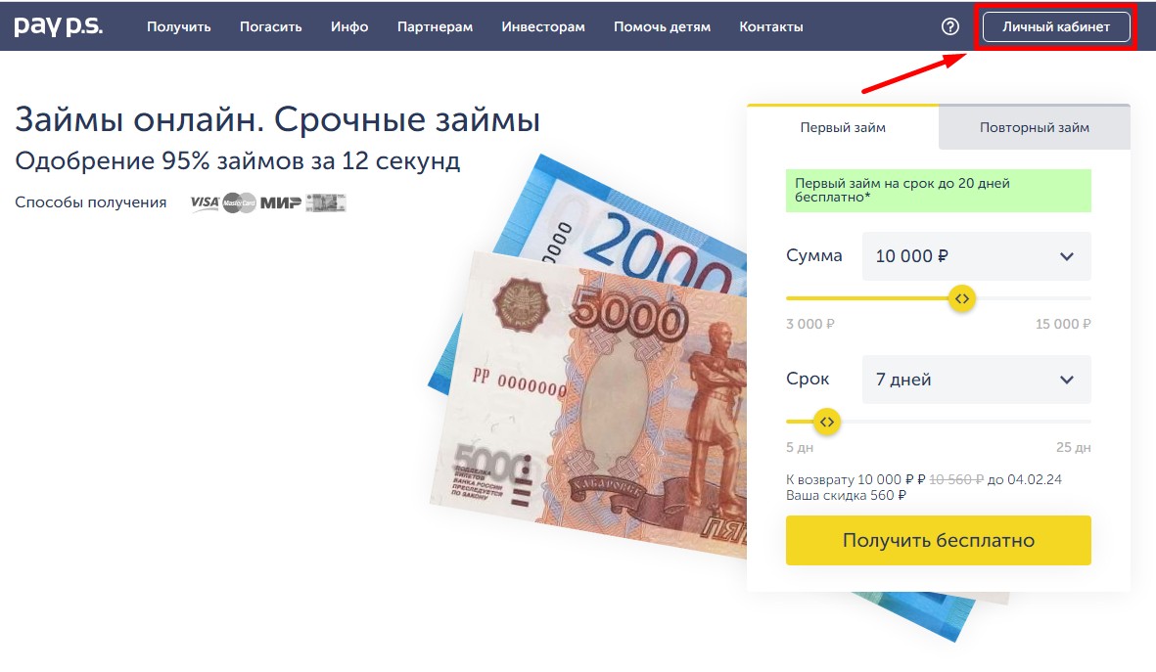This screenshot has width=1156, height=672.
Task: Click the cash banknote payout icon
Action: click(326, 202)
